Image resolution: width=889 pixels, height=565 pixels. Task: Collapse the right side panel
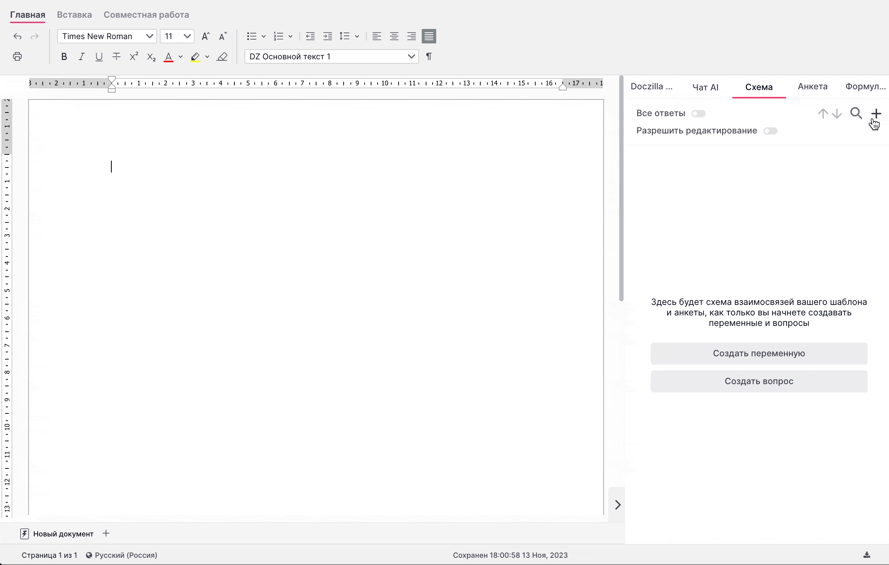click(x=618, y=505)
